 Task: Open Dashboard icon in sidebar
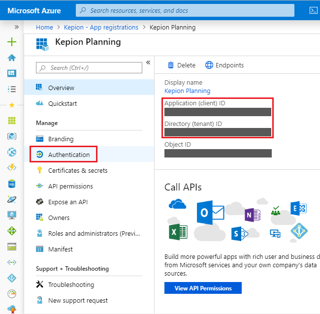pos(12,73)
